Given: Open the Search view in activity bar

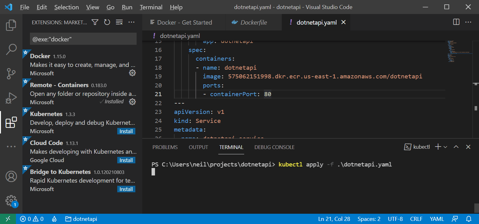Looking at the screenshot, I should click(11, 49).
